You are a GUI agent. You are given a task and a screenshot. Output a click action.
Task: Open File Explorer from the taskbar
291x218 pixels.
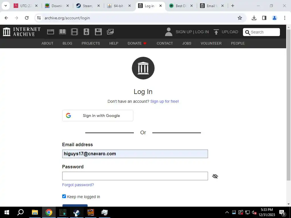[x=35, y=212]
